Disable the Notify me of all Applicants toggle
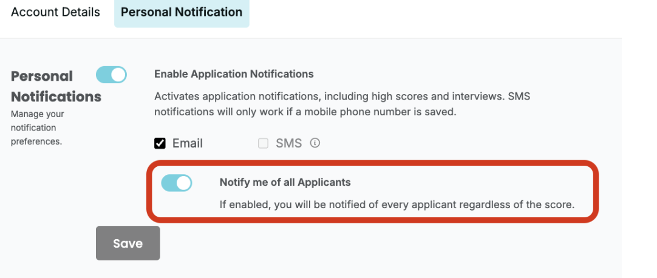Image resolution: width=657 pixels, height=278 pixels. pyautogui.click(x=176, y=183)
